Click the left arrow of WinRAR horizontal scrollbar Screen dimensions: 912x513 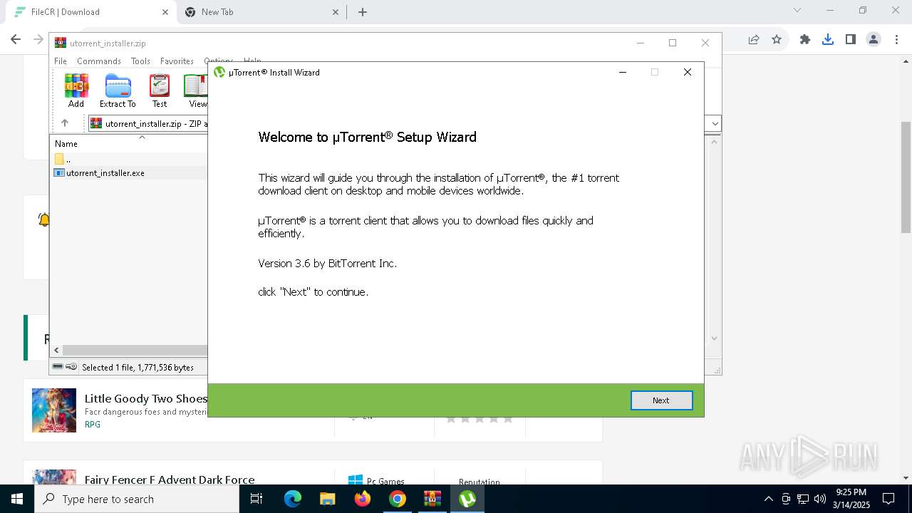point(57,350)
